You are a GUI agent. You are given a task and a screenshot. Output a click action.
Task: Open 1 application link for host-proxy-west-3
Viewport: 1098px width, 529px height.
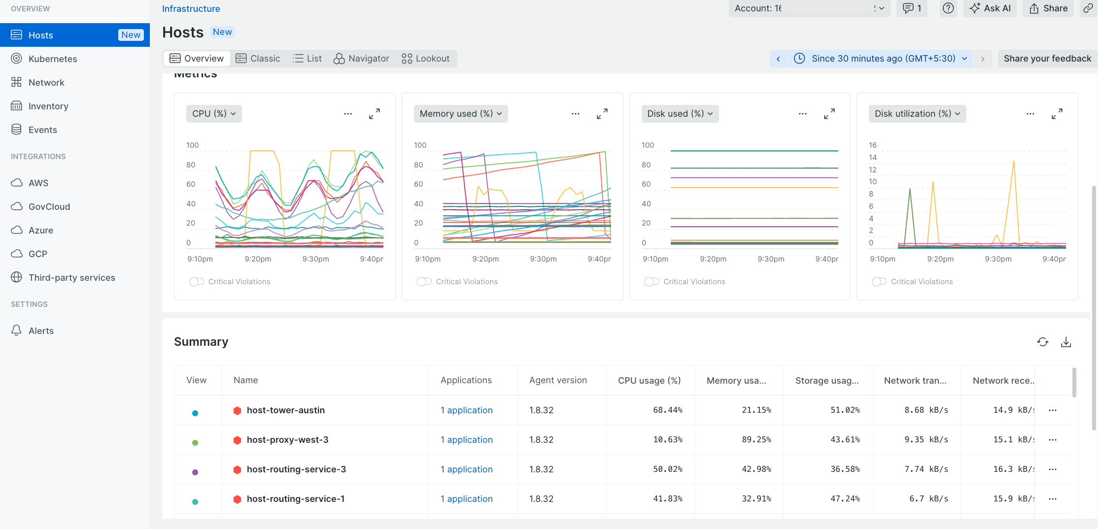point(467,440)
